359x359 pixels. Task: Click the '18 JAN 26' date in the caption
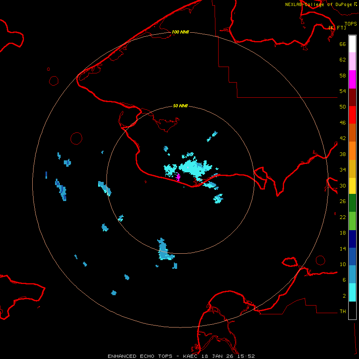(217, 356)
